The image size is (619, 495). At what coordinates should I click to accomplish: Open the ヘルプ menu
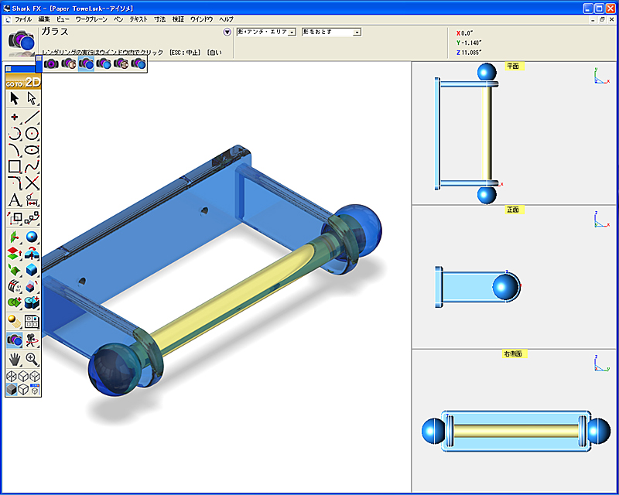[226, 17]
